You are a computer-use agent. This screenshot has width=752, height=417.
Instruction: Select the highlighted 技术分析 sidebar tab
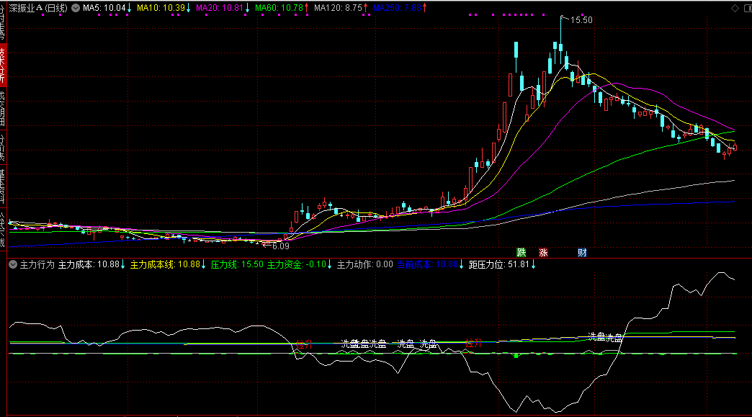tap(3, 65)
